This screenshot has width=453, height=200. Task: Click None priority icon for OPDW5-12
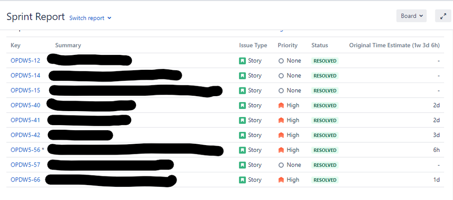tap(281, 61)
